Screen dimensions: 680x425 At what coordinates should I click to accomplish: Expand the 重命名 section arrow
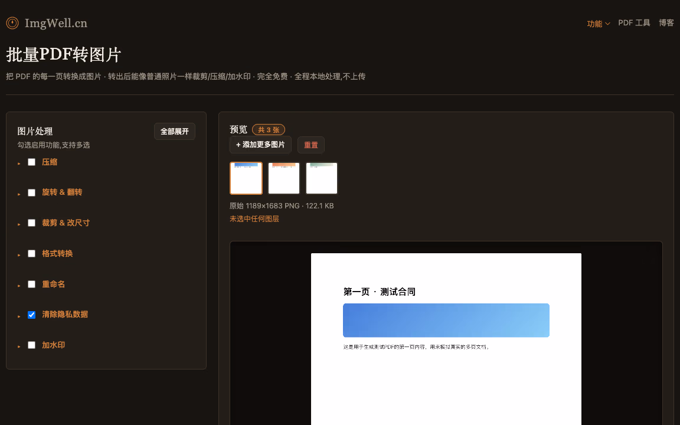pos(19,286)
